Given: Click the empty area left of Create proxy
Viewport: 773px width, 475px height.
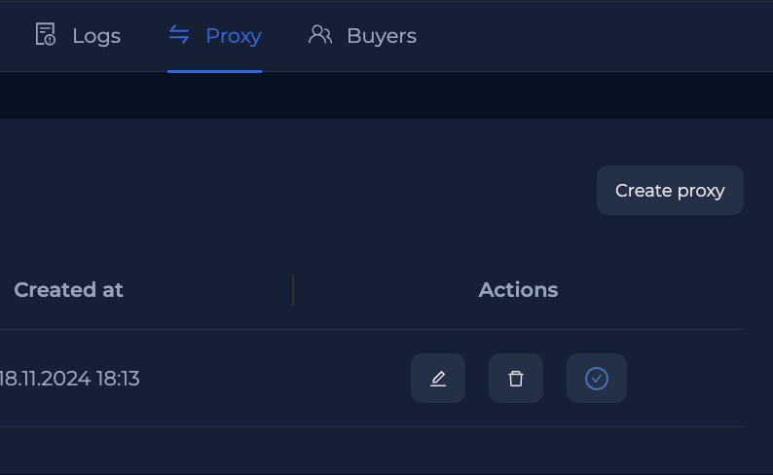Looking at the screenshot, I should click(389, 190).
